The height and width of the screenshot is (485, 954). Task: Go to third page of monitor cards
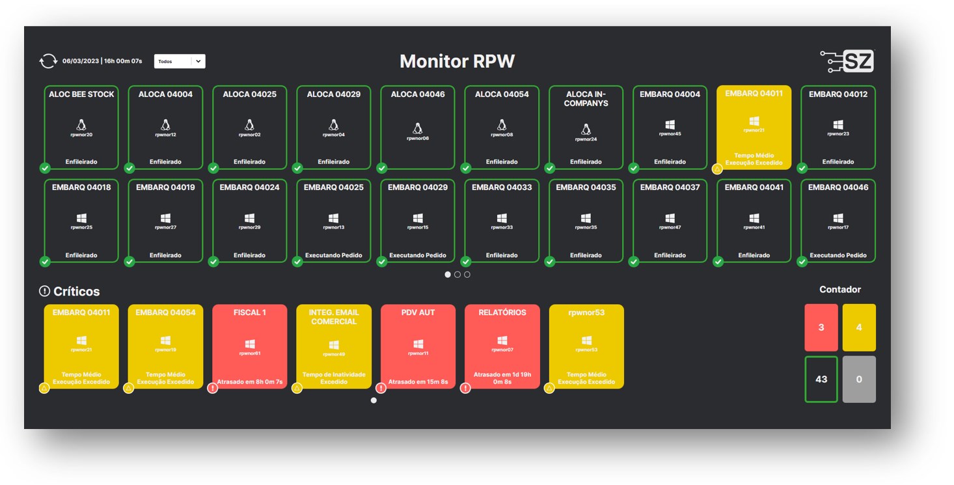pyautogui.click(x=467, y=275)
